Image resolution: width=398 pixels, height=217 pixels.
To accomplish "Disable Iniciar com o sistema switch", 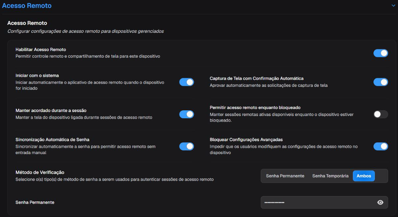I will (187, 82).
